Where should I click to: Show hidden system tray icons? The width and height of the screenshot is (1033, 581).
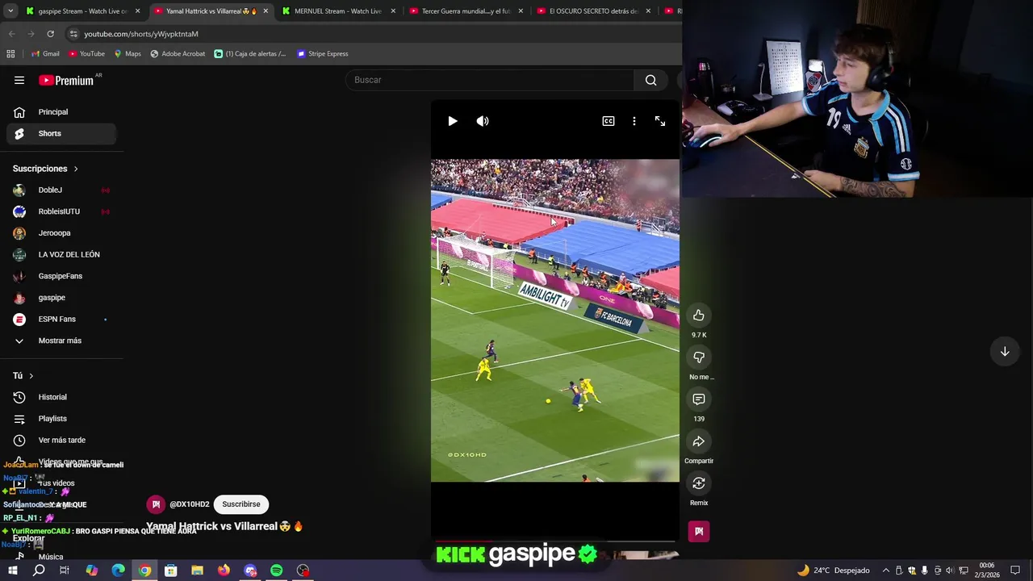click(x=885, y=571)
